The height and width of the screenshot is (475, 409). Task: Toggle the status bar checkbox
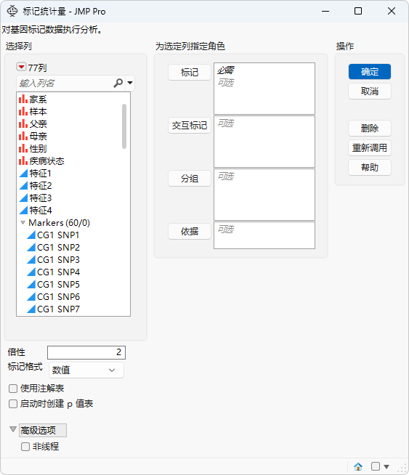coord(376,466)
